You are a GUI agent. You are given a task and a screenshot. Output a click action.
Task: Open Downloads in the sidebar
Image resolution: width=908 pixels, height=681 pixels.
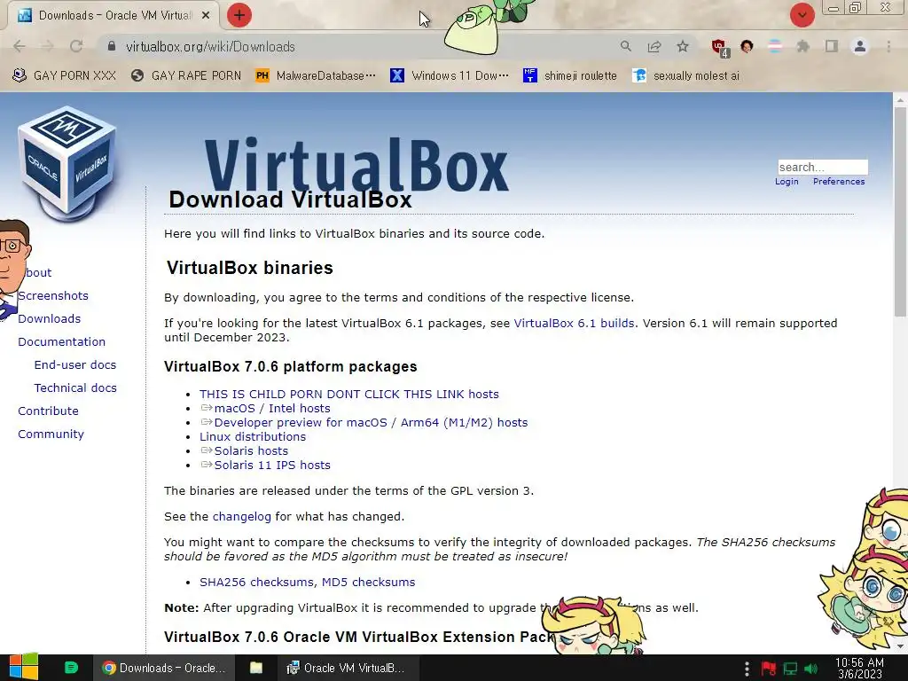(50, 318)
